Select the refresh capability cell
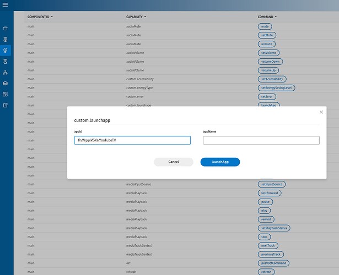The height and width of the screenshot is (275, 339). pos(131,272)
